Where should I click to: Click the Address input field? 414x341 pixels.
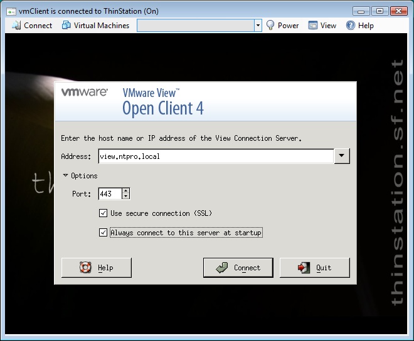[216, 156]
